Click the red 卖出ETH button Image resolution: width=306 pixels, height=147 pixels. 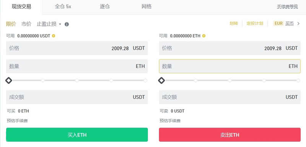pyautogui.click(x=230, y=135)
